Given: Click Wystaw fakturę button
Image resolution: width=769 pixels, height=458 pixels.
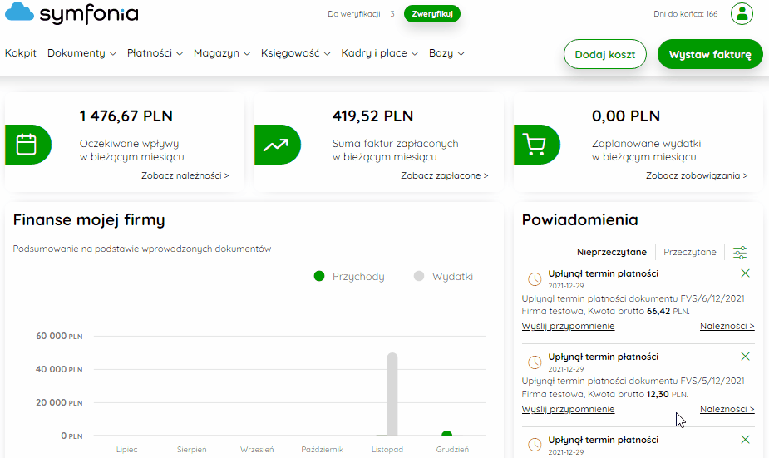Looking at the screenshot, I should [710, 54].
